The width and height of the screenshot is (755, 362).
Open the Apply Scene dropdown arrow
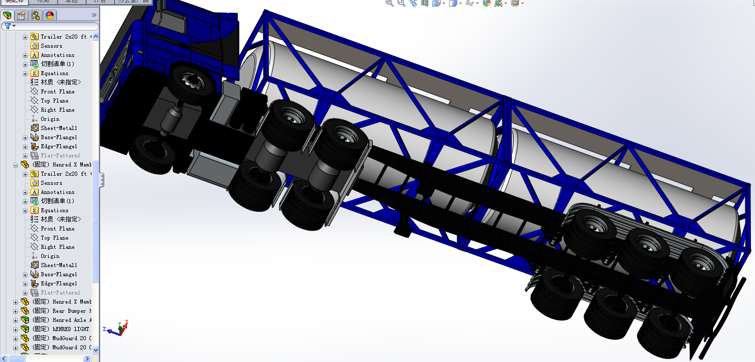506,4
